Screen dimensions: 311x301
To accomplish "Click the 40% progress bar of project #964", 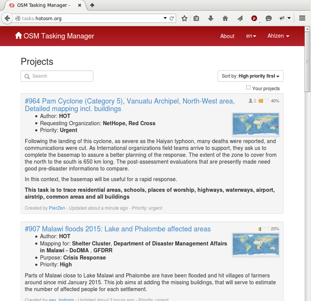I will click(x=263, y=101).
